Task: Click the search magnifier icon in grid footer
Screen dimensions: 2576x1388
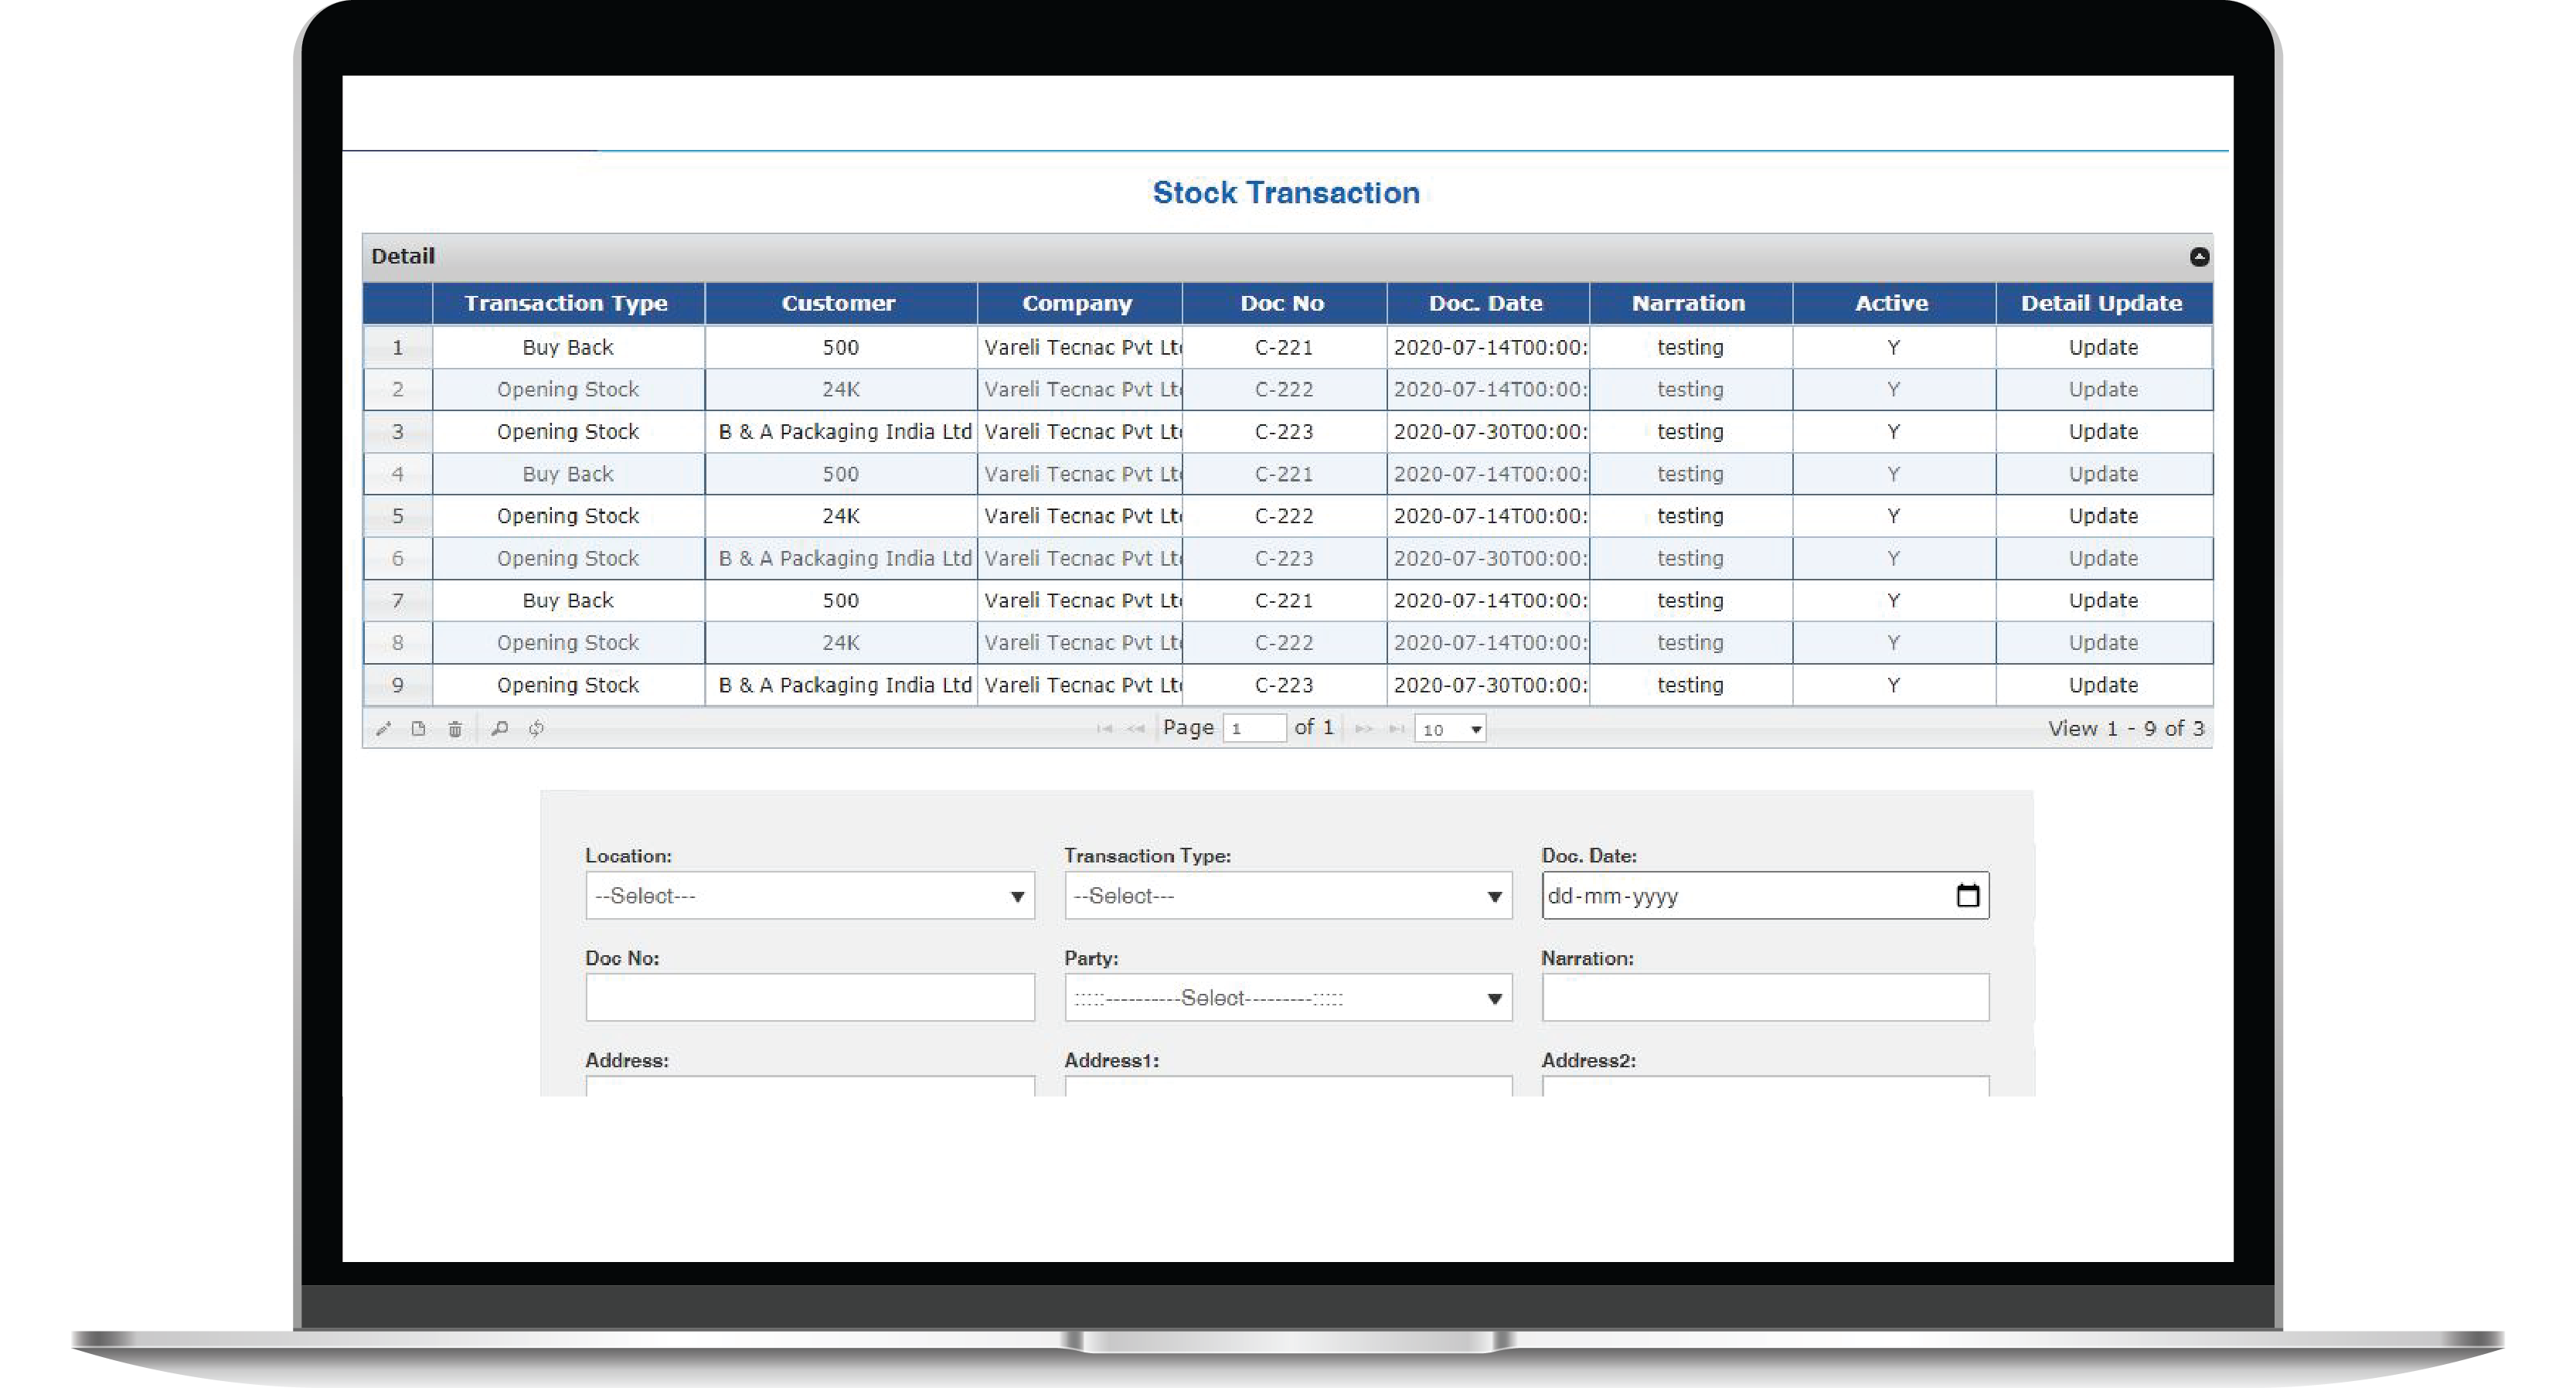Action: pyautogui.click(x=500, y=729)
